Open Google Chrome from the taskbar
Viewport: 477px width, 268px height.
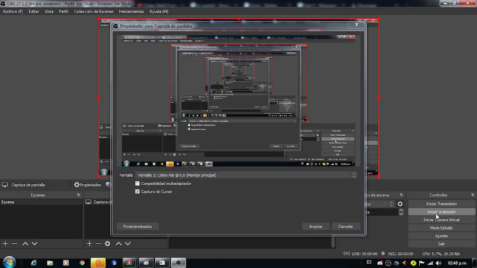click(82, 263)
